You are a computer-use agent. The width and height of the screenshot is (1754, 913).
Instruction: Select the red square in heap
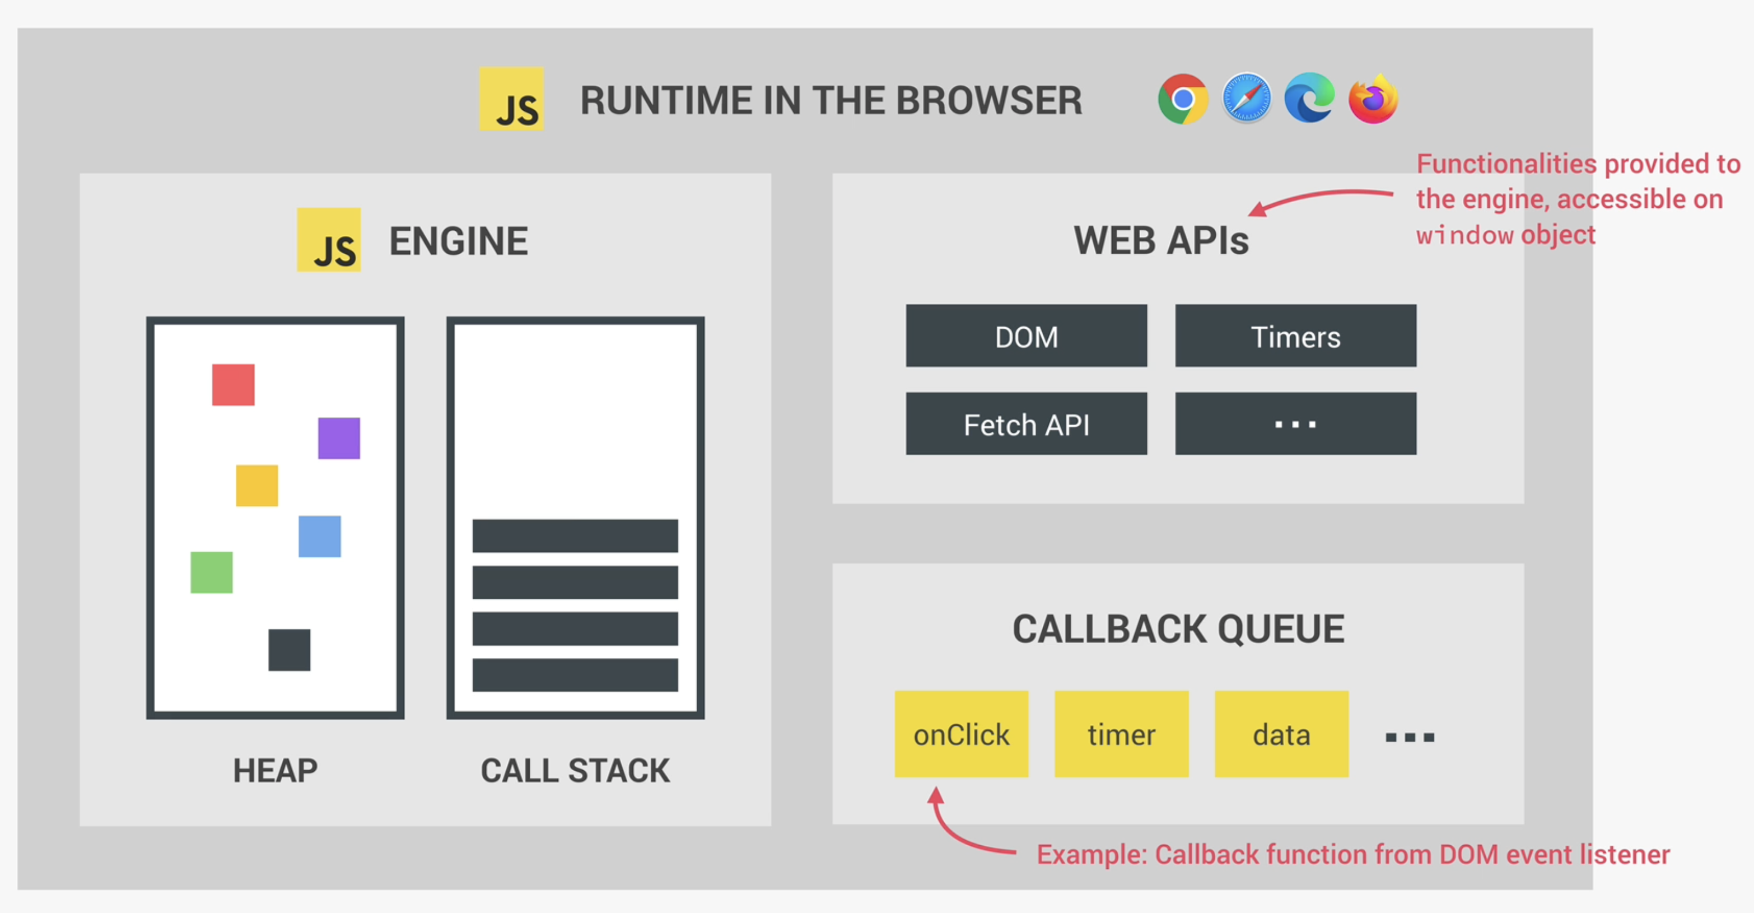(x=234, y=385)
